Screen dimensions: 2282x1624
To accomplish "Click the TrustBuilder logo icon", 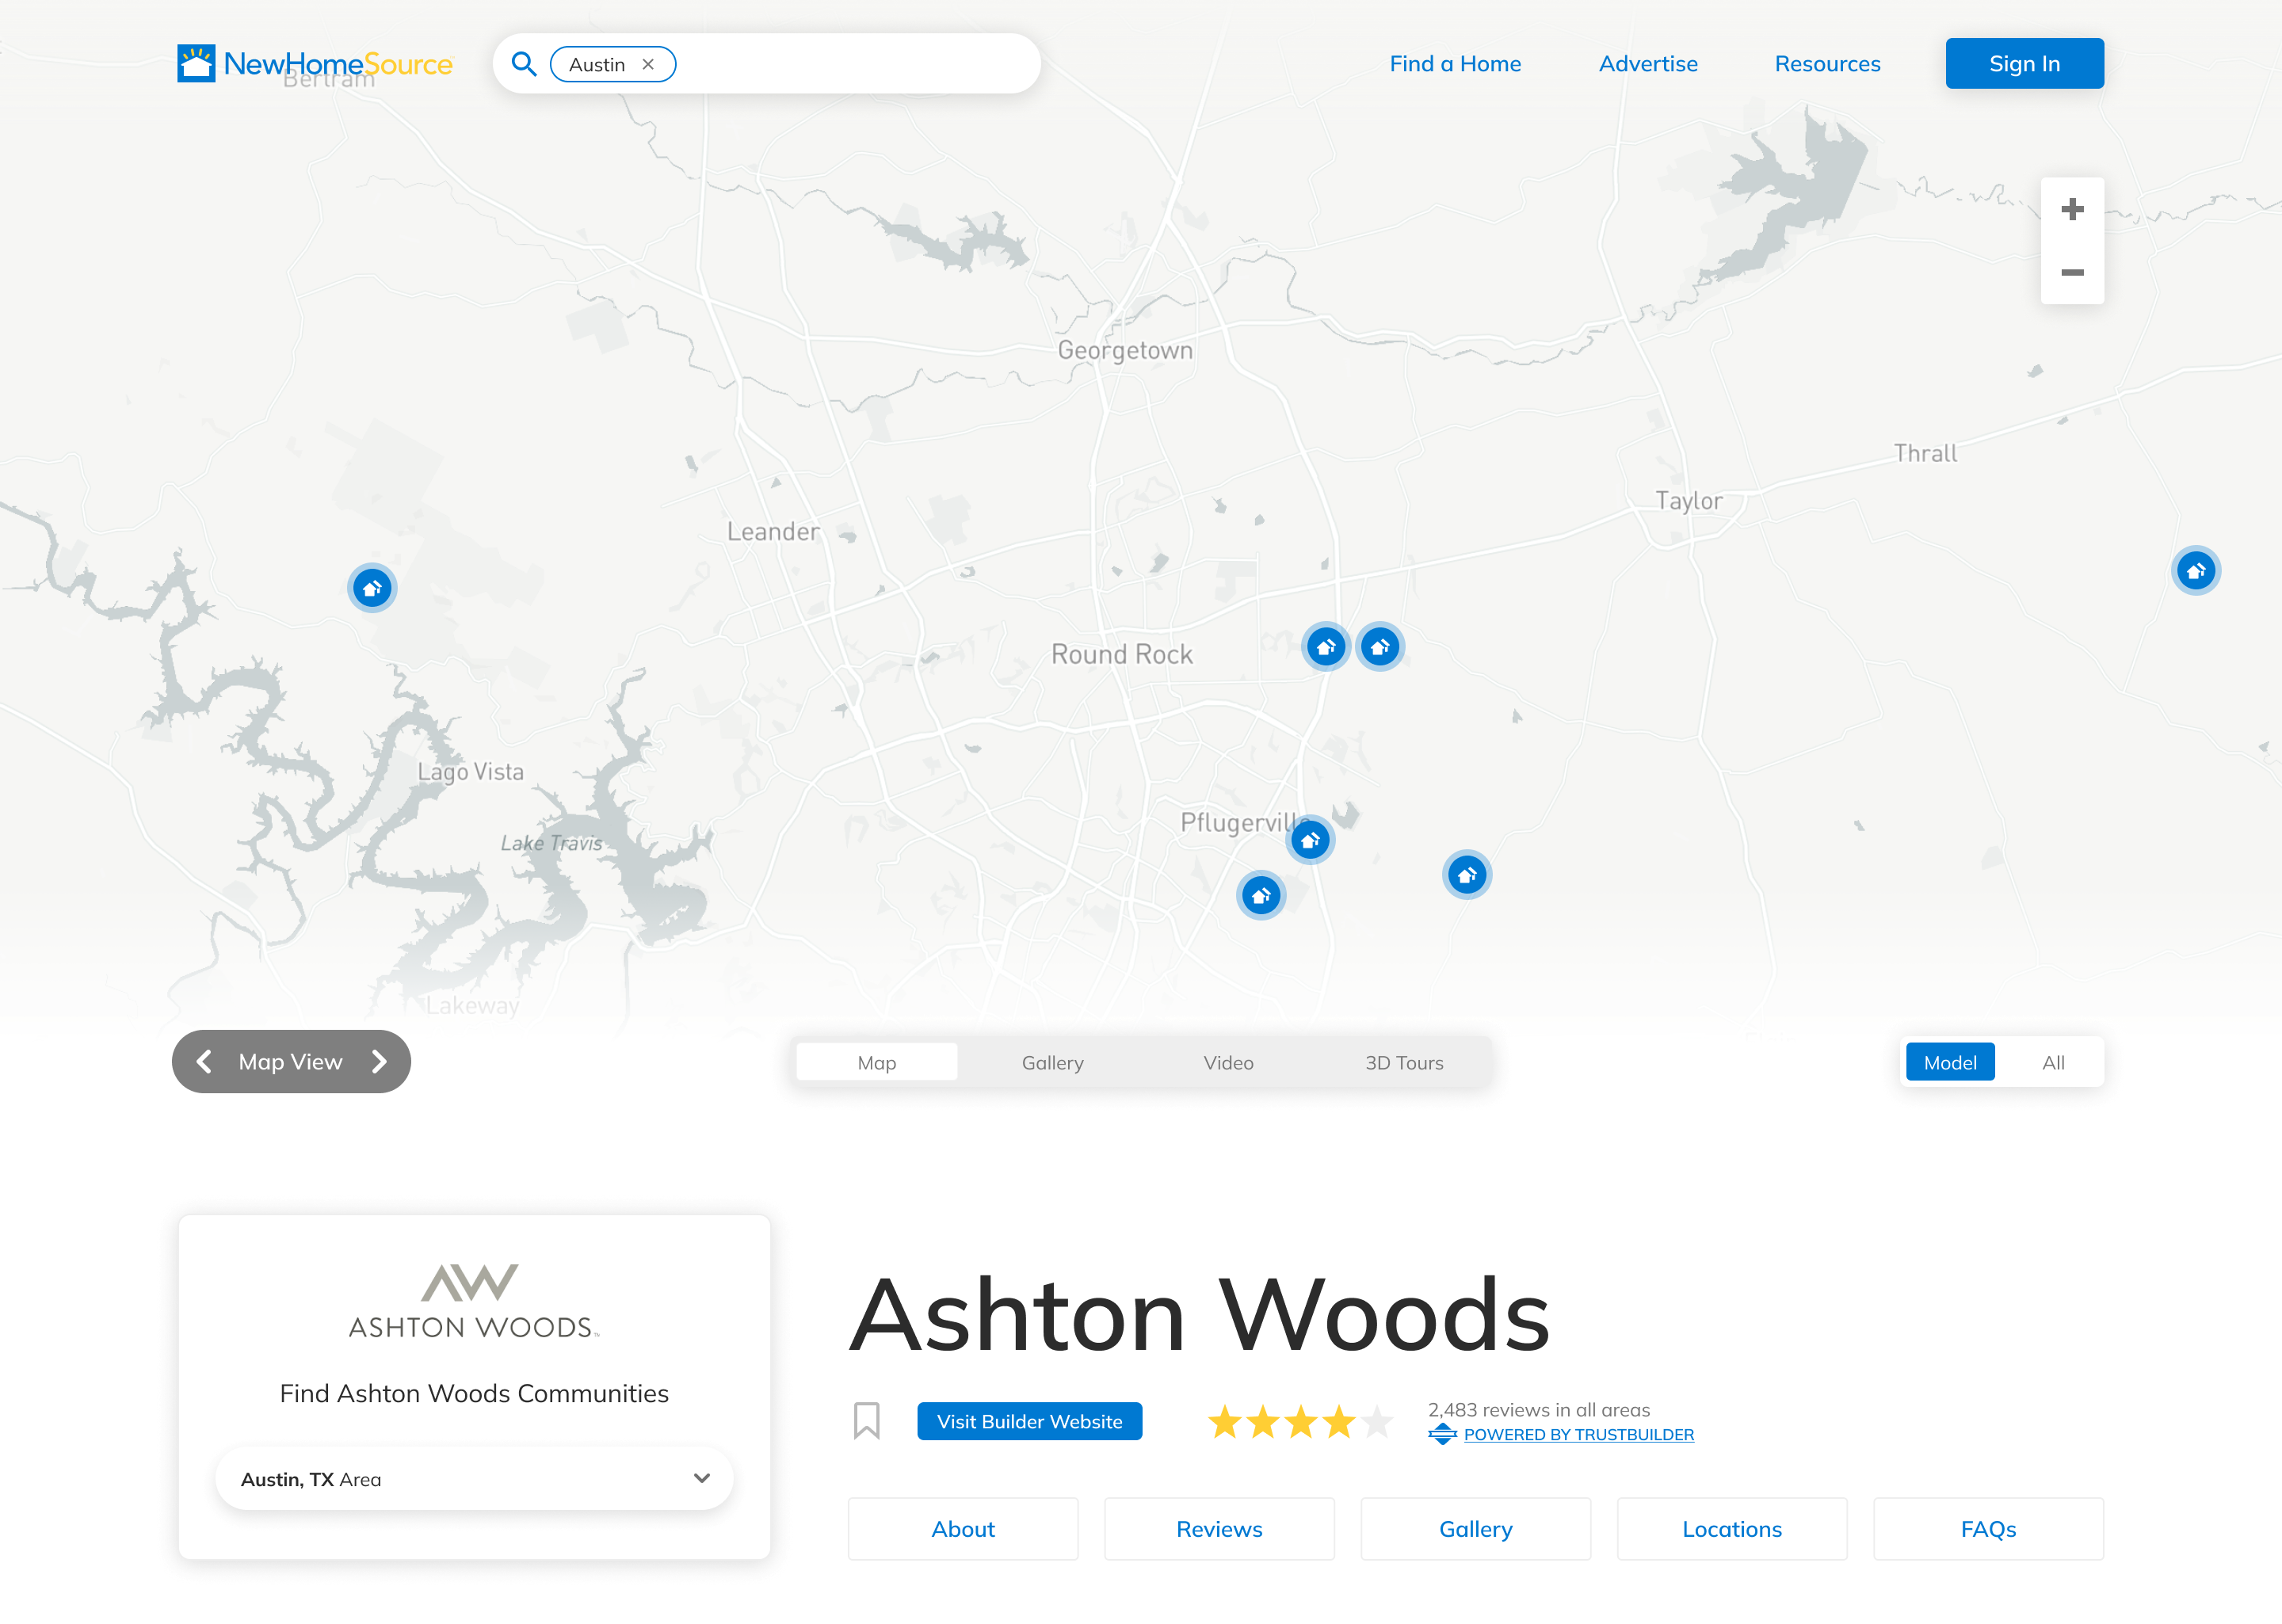I will click(1442, 1434).
